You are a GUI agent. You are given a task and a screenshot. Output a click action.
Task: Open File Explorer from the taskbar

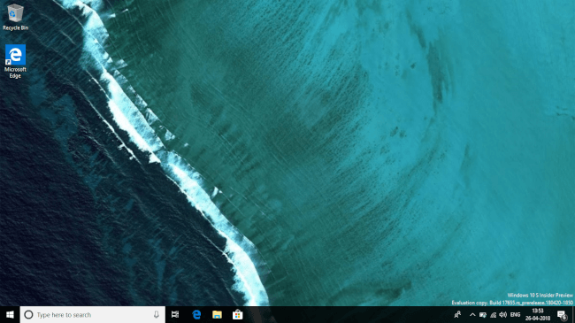[x=217, y=314]
